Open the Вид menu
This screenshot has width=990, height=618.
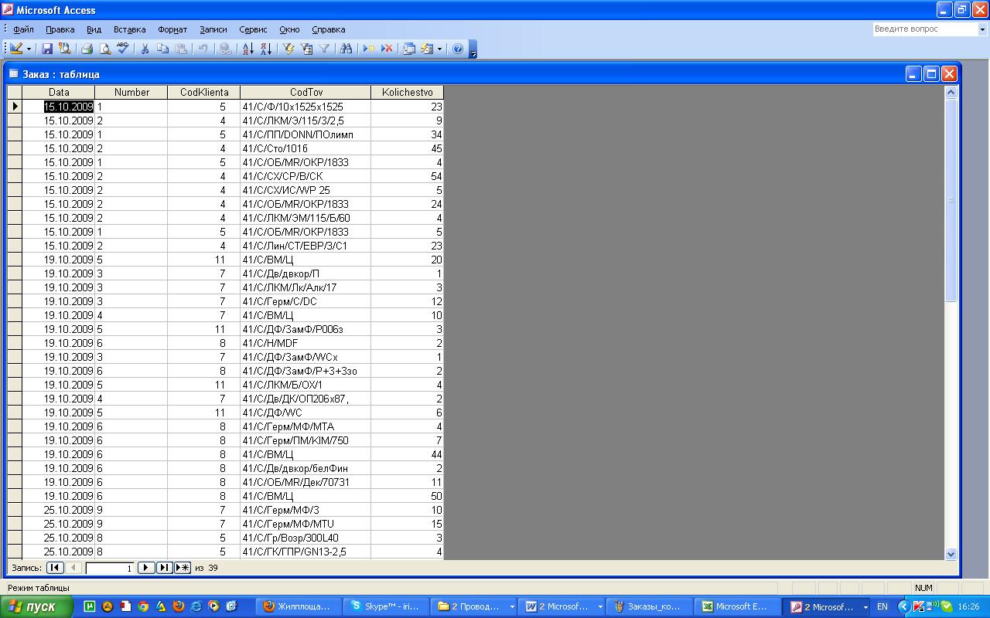point(94,29)
